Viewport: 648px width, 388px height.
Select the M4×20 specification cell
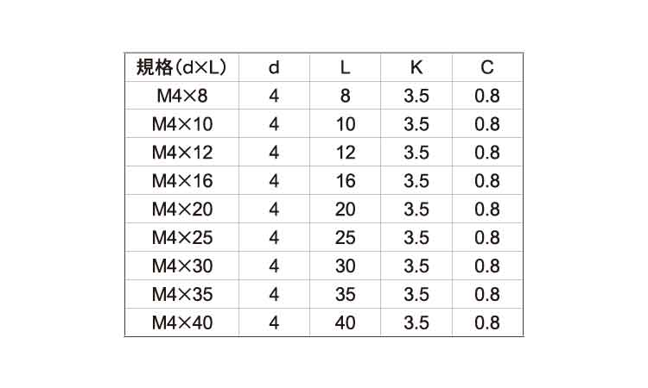[181, 210]
